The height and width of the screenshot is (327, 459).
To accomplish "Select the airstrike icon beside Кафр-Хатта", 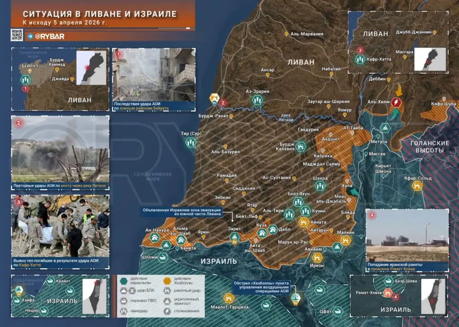I will coord(359,59).
